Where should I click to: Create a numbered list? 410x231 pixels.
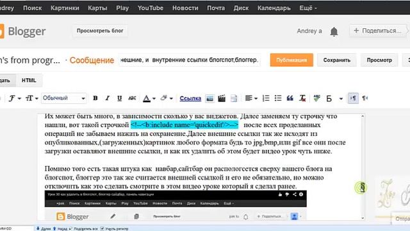pyautogui.click(x=266, y=98)
